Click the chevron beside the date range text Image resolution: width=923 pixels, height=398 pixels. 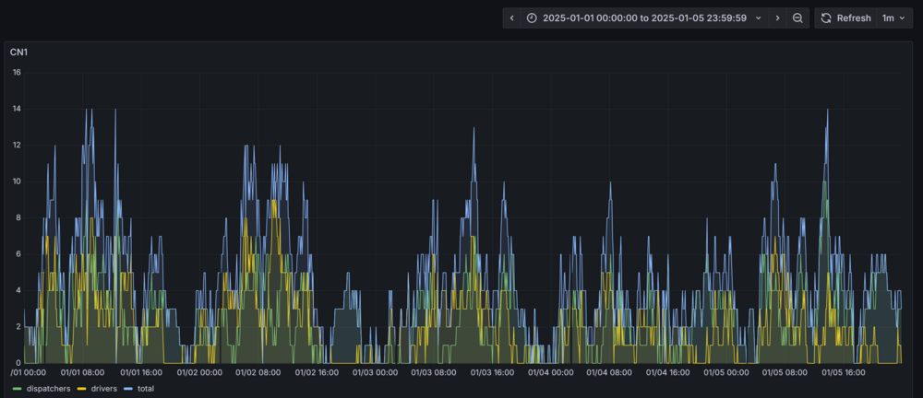coord(759,18)
